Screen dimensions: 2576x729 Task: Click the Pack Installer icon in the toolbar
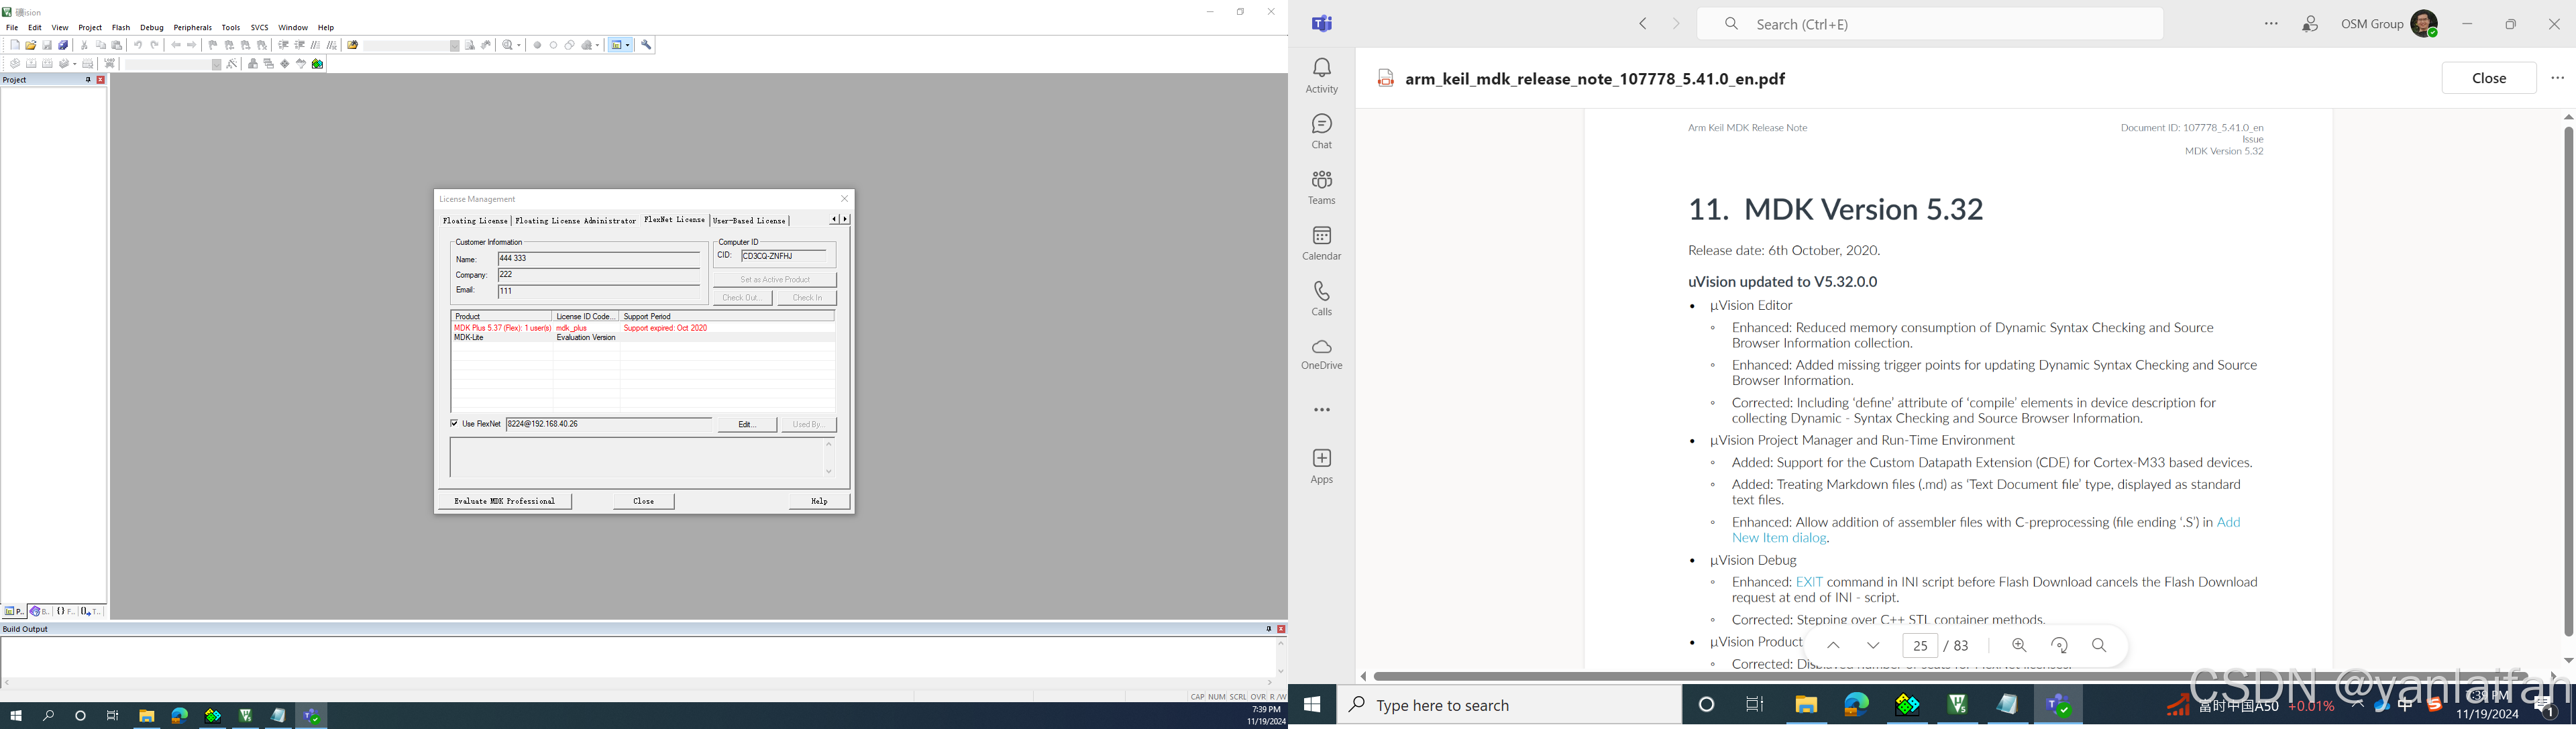click(318, 64)
